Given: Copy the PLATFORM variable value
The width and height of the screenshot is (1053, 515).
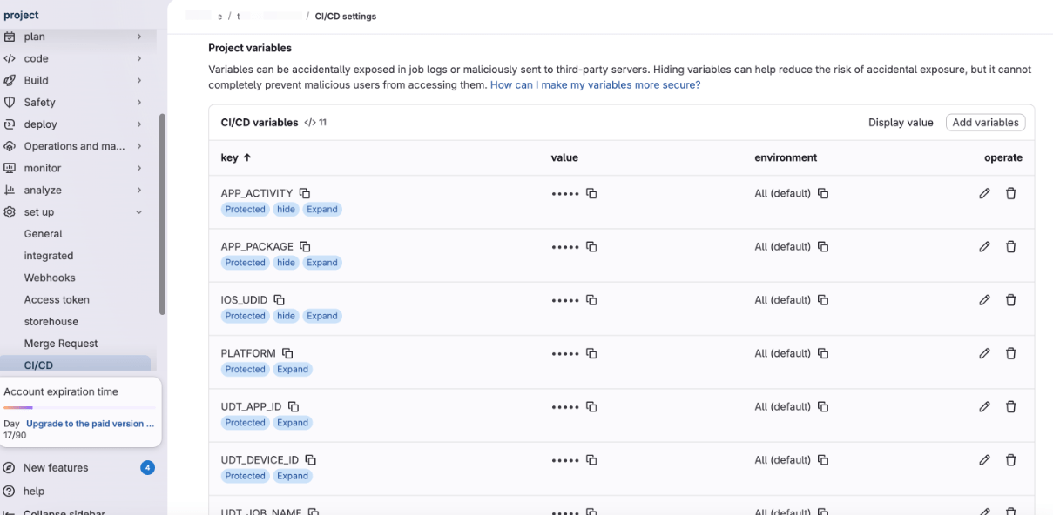Looking at the screenshot, I should click(x=591, y=353).
